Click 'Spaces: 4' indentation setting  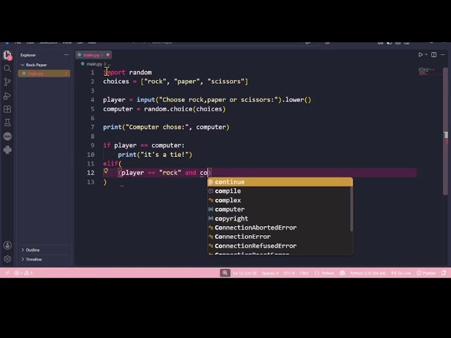pyautogui.click(x=270, y=273)
